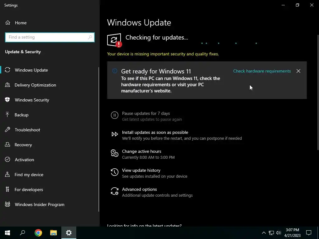Select Windows Update in sidebar
This screenshot has width=319, height=239.
[x=50, y=70]
